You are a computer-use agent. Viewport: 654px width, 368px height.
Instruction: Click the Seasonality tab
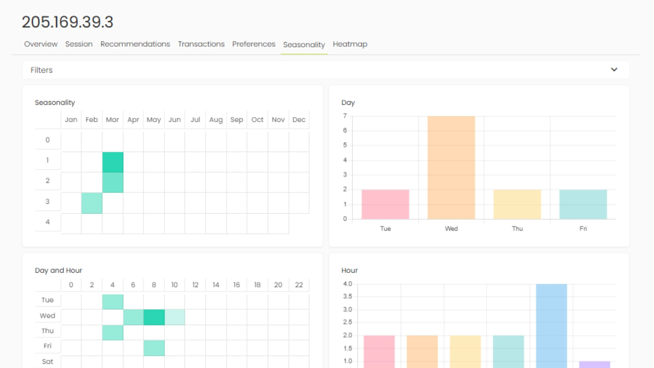[304, 45]
